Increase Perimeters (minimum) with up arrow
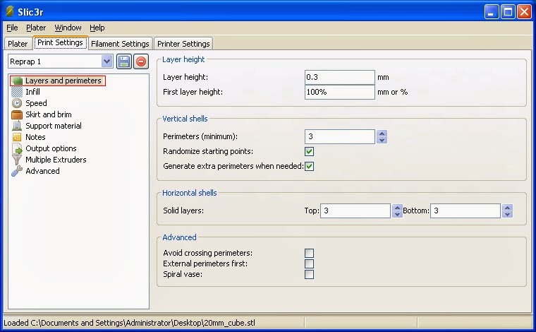The image size is (536, 332). (x=382, y=133)
